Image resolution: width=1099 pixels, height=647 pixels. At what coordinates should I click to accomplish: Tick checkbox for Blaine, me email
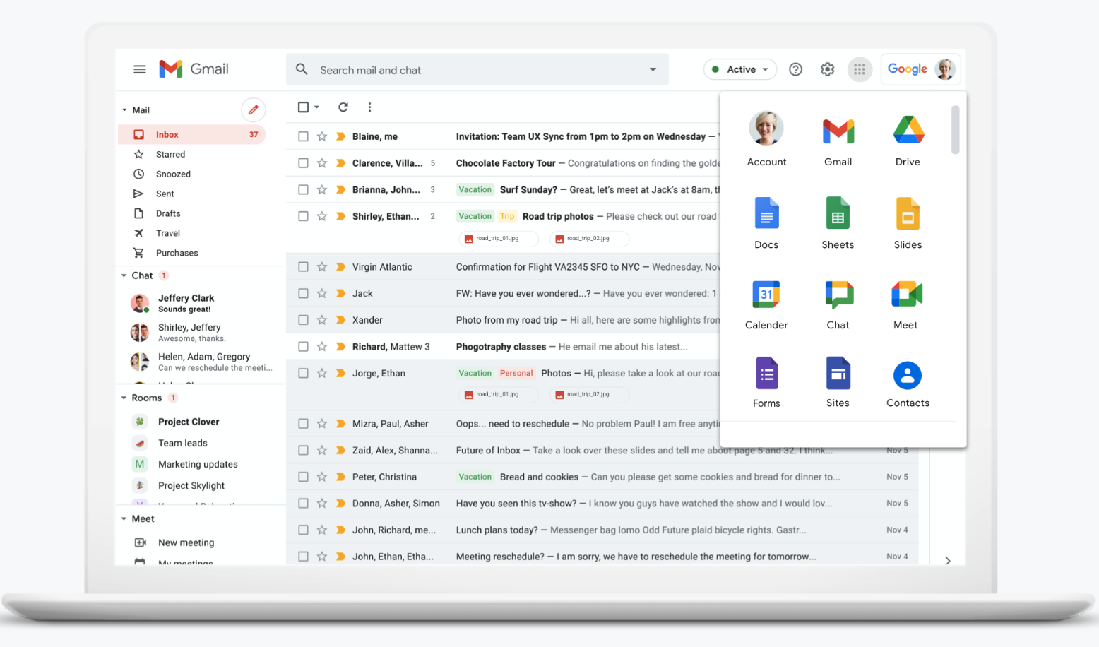(x=303, y=136)
